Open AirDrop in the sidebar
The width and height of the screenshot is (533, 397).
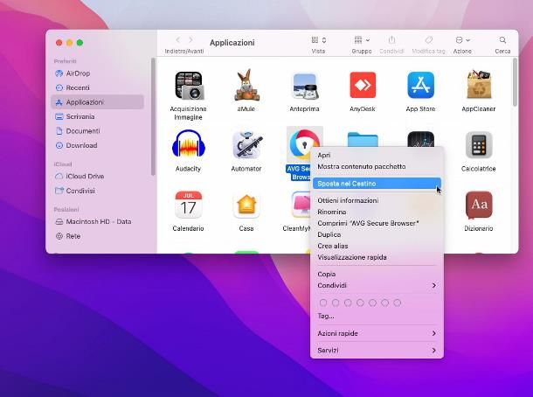tap(97, 73)
